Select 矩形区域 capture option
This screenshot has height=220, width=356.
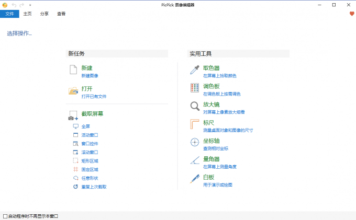[x=90, y=161]
